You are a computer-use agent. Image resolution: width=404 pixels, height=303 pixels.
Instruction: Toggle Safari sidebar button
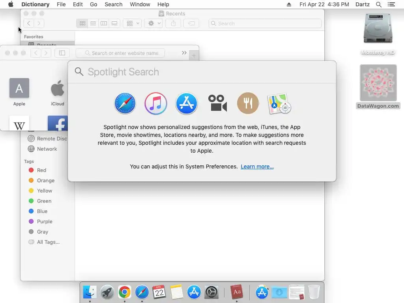coord(62,53)
